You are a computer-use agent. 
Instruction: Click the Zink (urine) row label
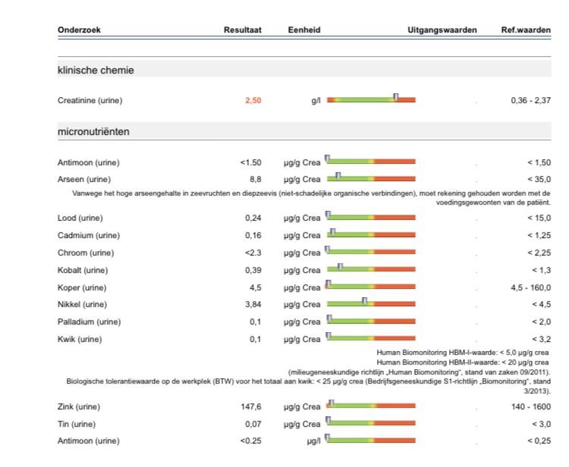tap(79, 406)
